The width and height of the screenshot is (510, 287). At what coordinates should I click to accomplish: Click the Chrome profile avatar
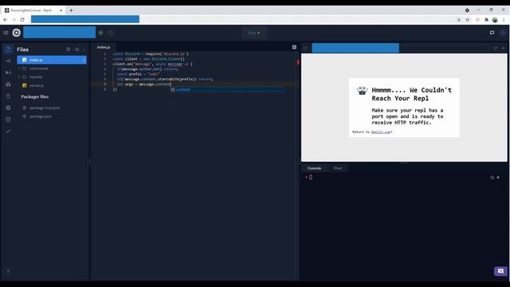pos(495,19)
